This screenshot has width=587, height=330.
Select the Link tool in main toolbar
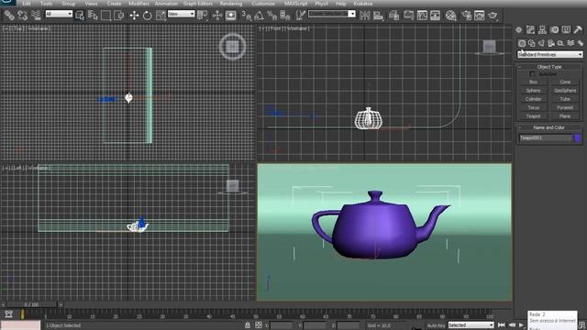[9, 16]
